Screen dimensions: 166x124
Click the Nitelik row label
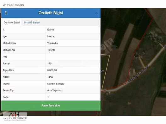click(6, 77)
